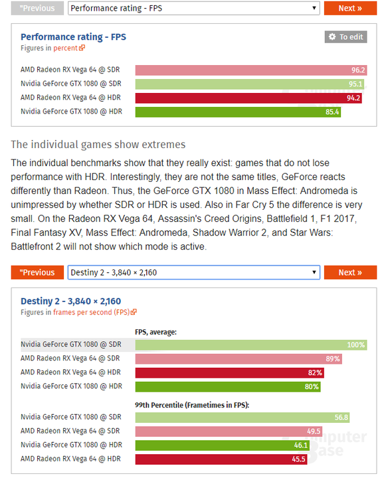Click the To edit button
388x478 pixels.
click(345, 37)
